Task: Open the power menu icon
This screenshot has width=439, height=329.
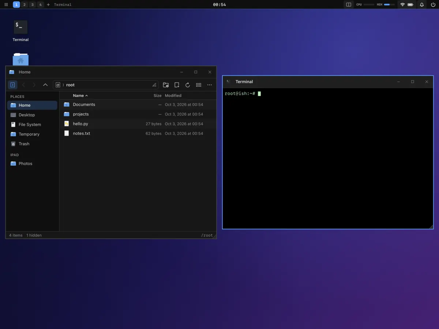Action: pos(433,4)
